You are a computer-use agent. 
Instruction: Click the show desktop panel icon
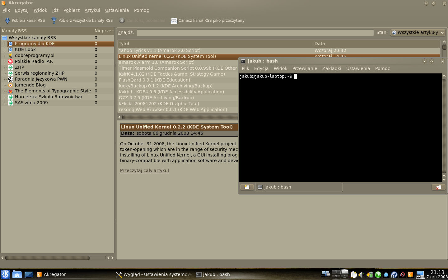pyautogui.click(x=29, y=274)
